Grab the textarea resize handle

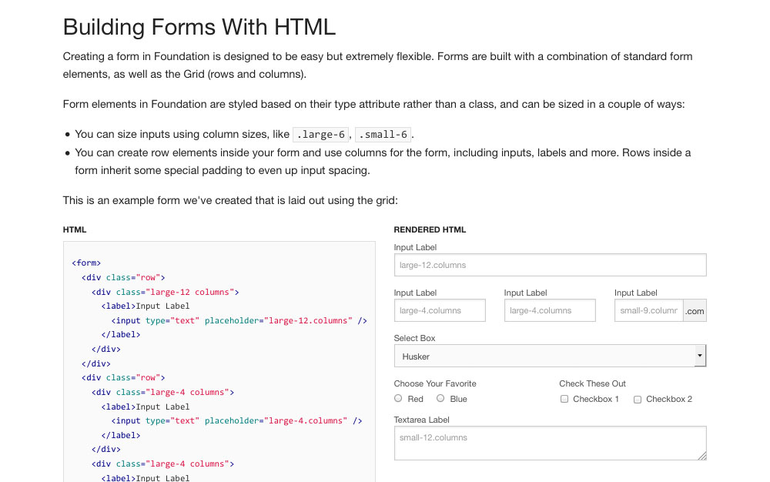(x=701, y=456)
